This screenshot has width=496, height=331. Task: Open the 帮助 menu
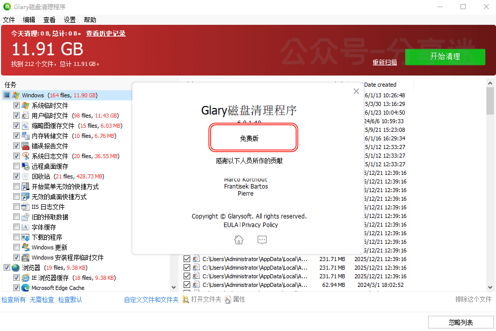[x=90, y=20]
